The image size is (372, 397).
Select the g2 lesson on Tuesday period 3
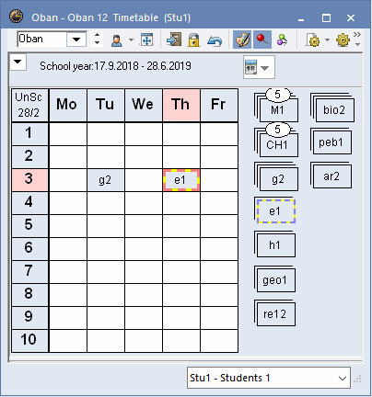pos(106,180)
